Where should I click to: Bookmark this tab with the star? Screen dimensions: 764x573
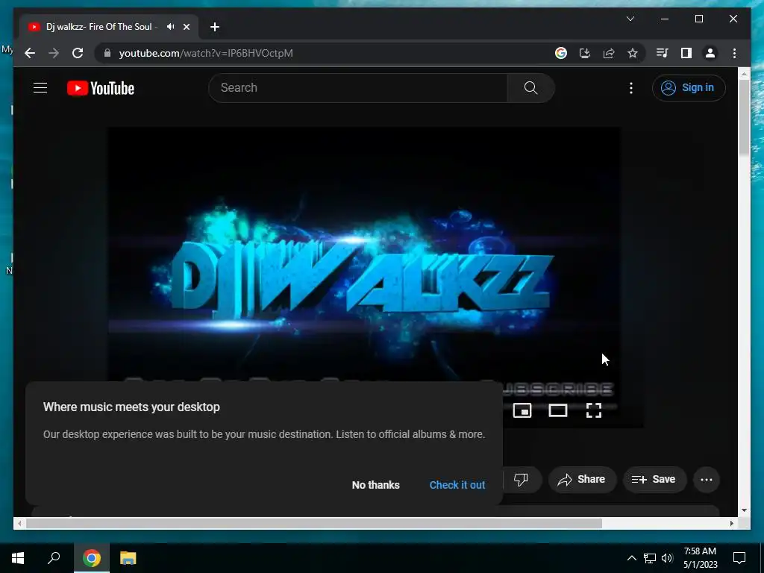[633, 53]
